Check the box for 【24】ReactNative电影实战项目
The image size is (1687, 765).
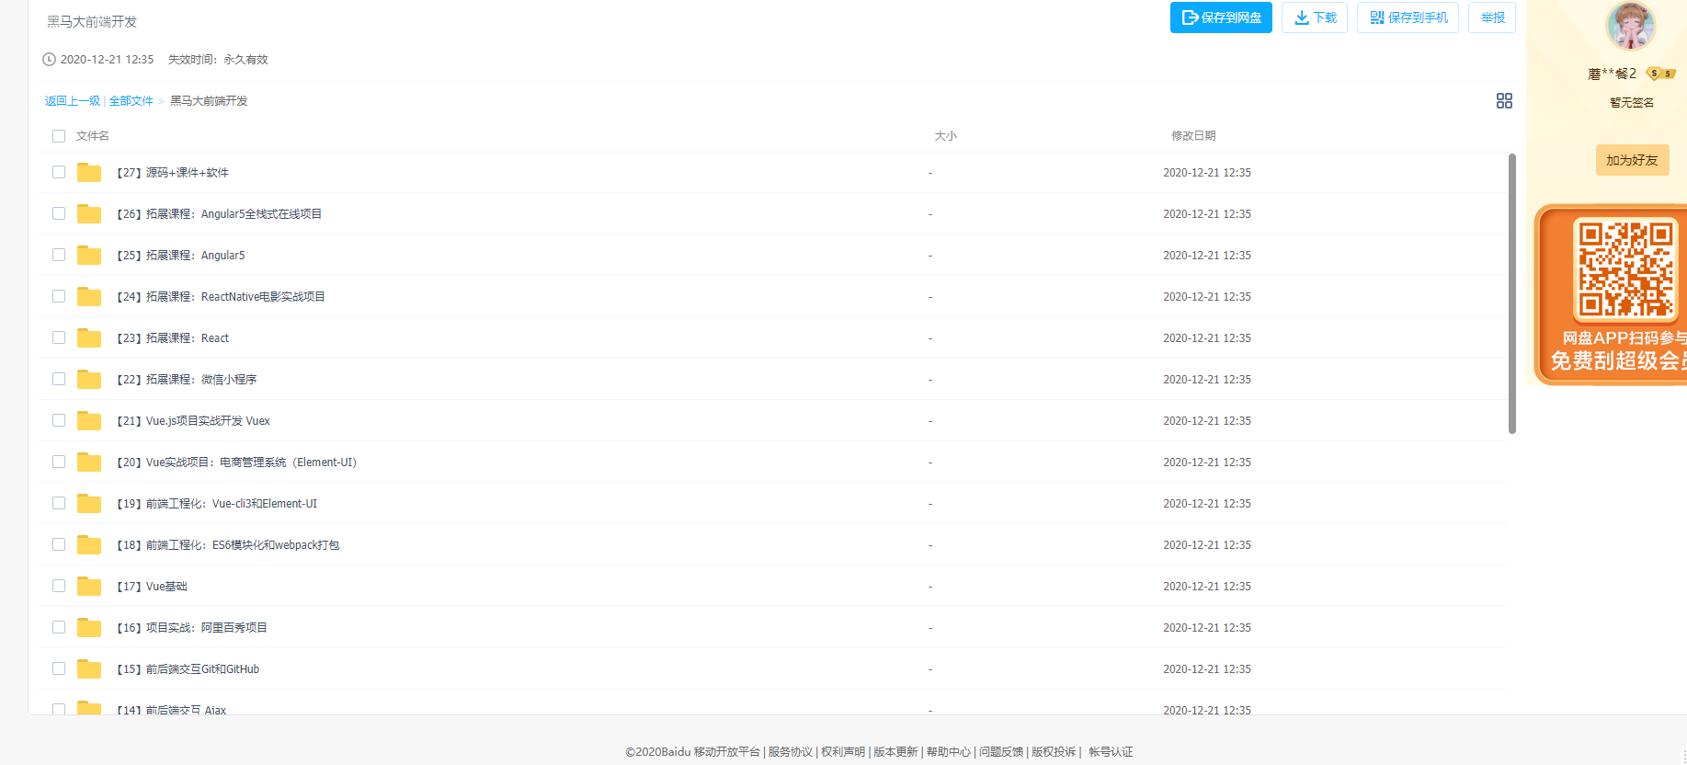59,296
